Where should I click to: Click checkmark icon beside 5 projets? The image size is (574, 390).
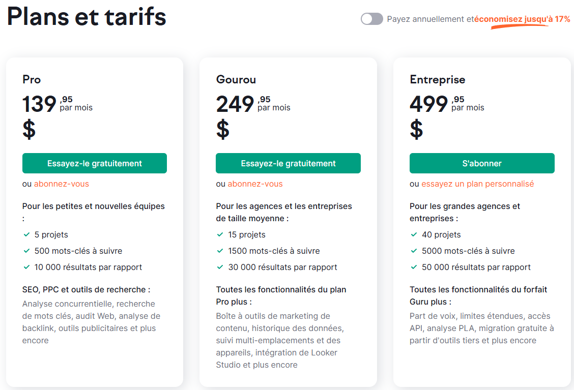coord(26,234)
